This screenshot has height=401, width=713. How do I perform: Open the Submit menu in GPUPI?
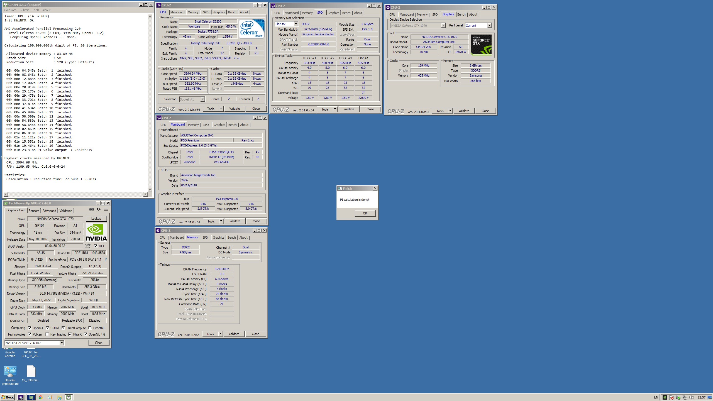point(24,10)
